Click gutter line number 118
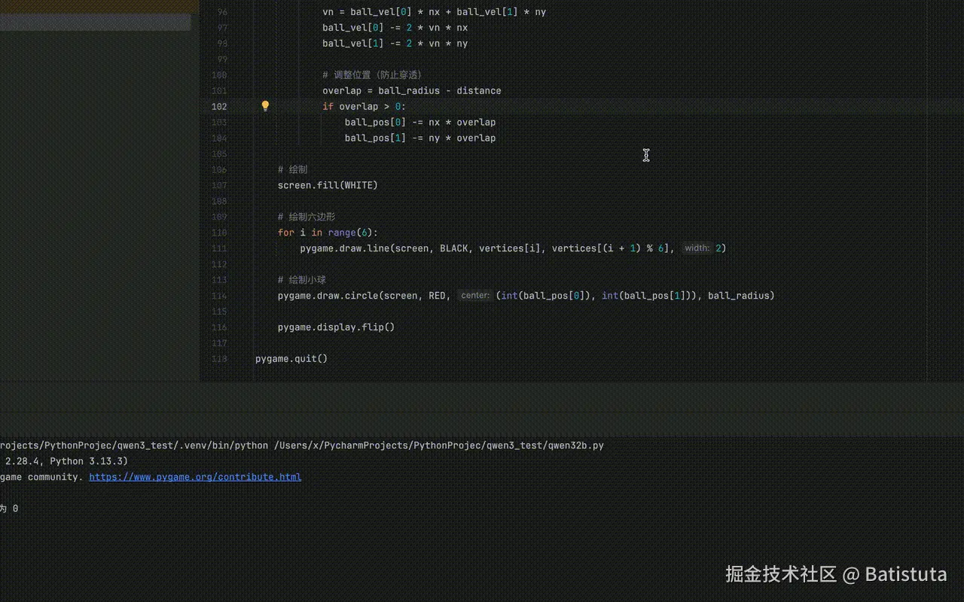964x602 pixels. pyautogui.click(x=219, y=359)
